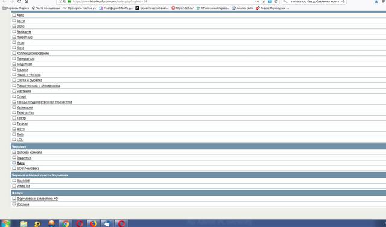Open the Проверить текст bookmark
The height and width of the screenshot is (227, 386).
click(x=80, y=8)
